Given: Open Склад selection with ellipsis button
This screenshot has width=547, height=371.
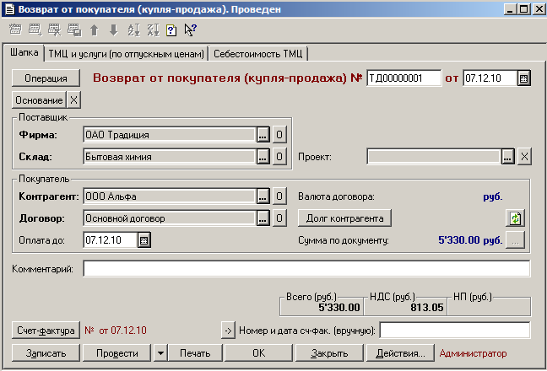Looking at the screenshot, I should (263, 157).
